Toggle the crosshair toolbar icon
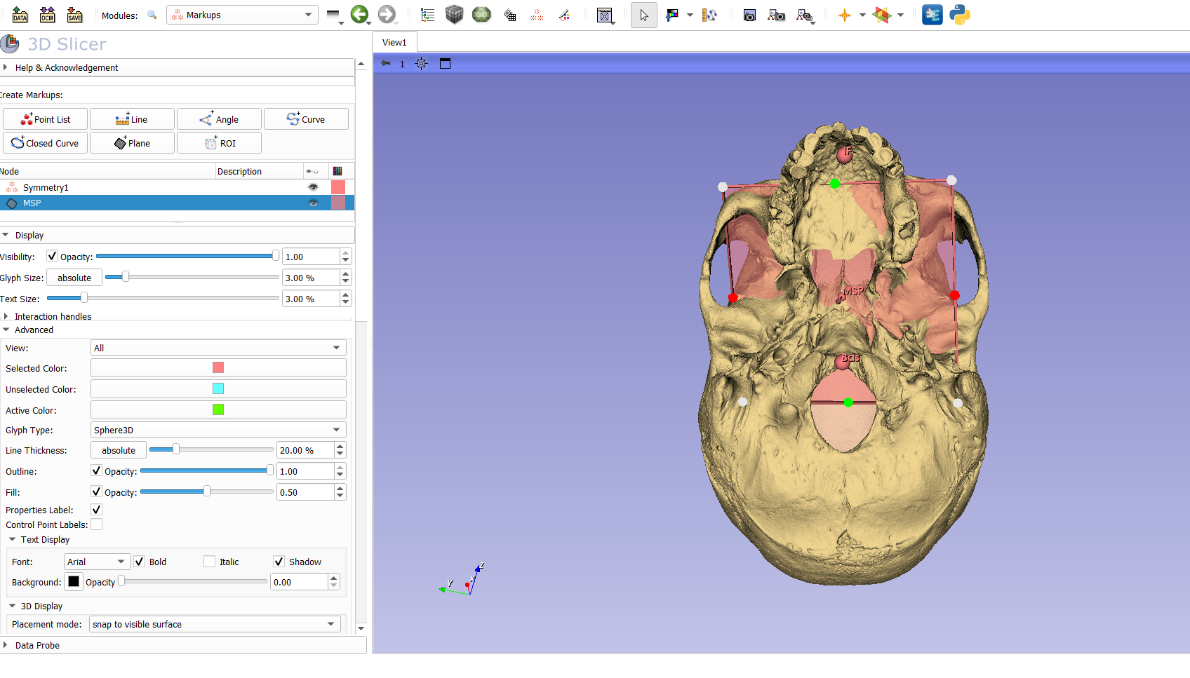 pyautogui.click(x=844, y=15)
